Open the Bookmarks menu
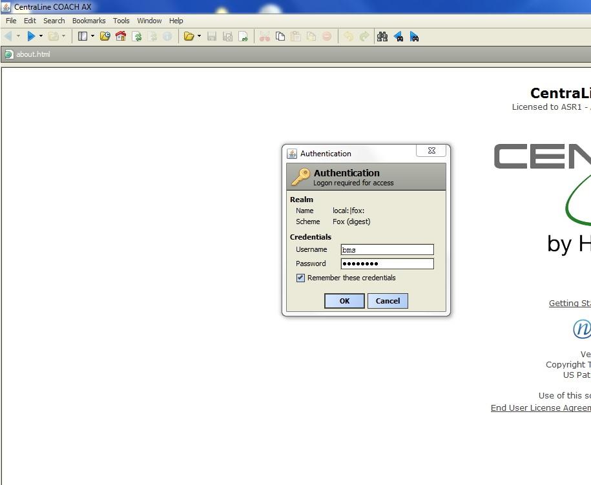 click(89, 21)
